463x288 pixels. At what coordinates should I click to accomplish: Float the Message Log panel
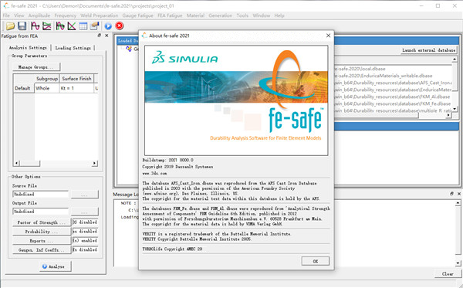point(451,194)
